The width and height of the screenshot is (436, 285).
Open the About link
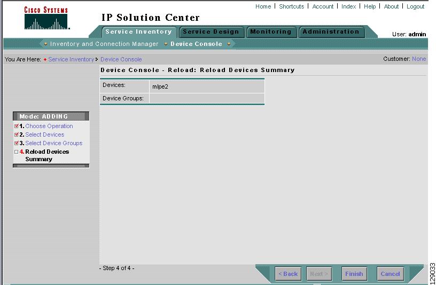[x=391, y=6]
